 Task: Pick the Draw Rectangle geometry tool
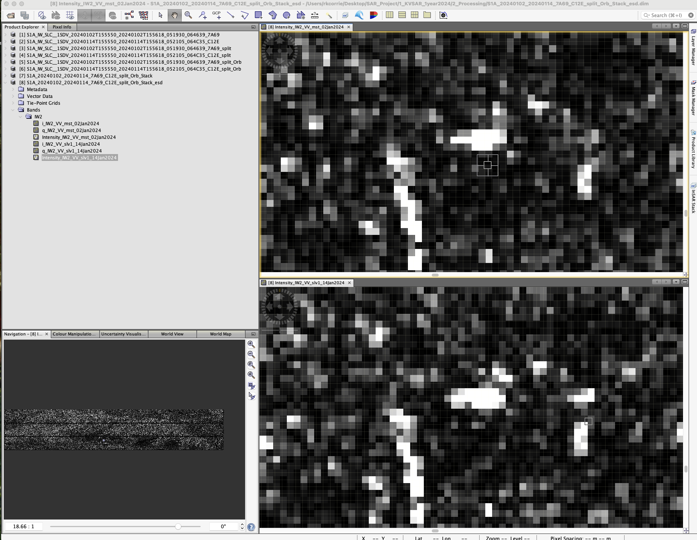coord(258,15)
